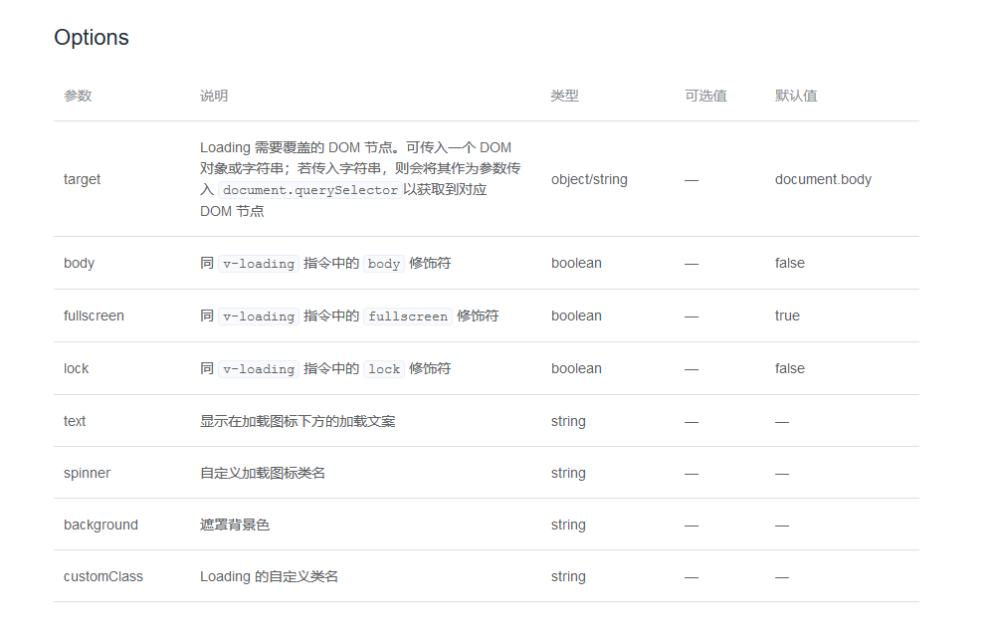Screen dimensions: 995x634
Task: Click the spinner parameter name
Action: coord(87,473)
